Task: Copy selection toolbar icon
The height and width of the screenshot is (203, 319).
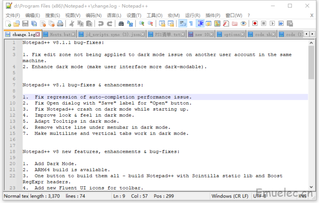Action: pos(80,24)
